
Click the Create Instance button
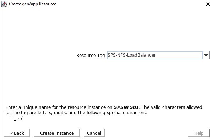coord(57,133)
